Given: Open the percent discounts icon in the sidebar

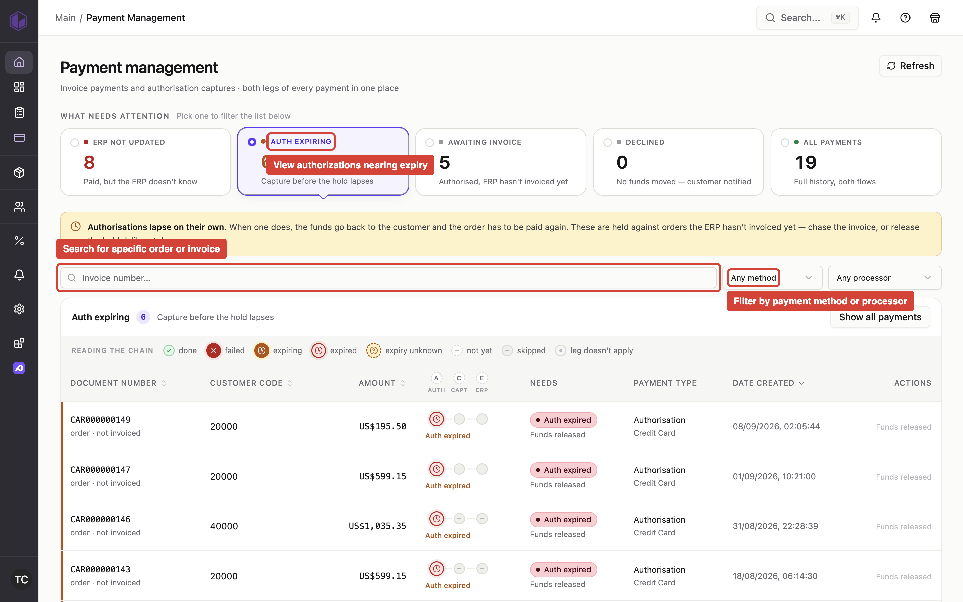Looking at the screenshot, I should [19, 241].
